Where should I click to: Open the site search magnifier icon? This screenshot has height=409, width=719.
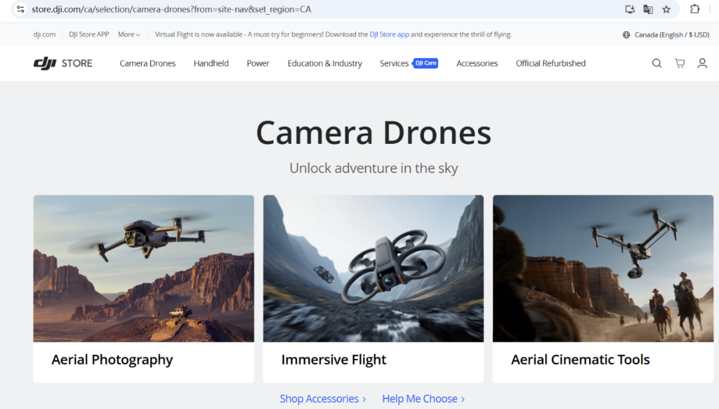[656, 63]
